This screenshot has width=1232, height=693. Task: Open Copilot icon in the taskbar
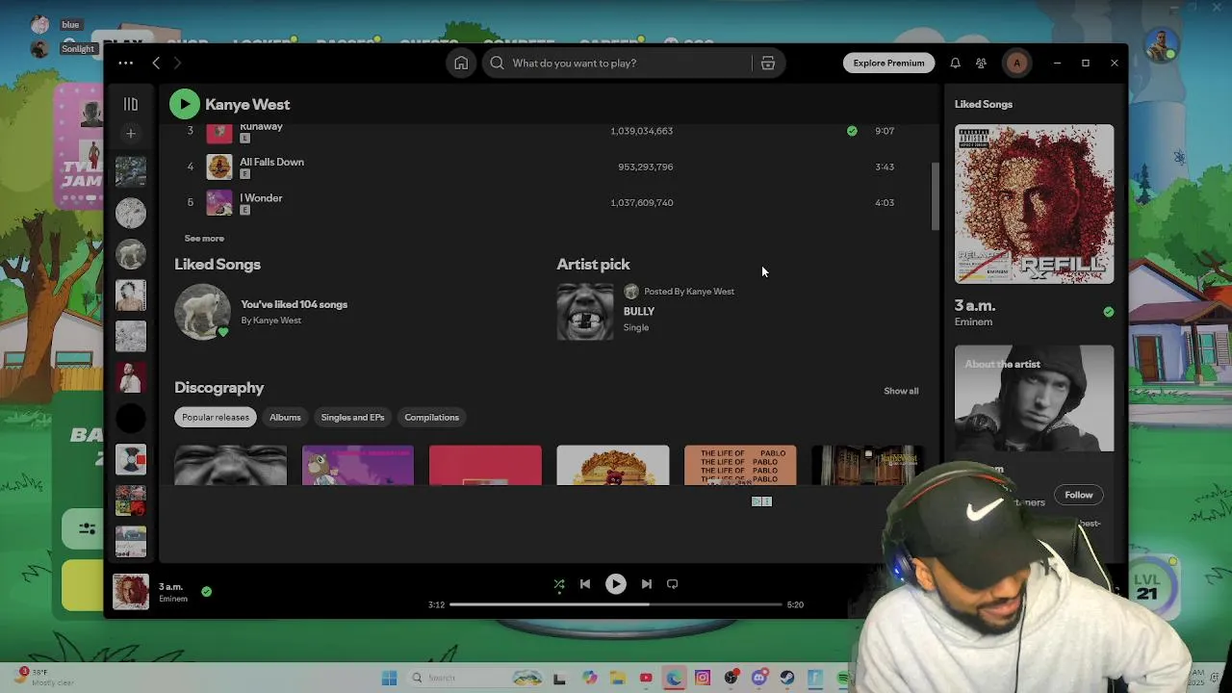point(590,678)
